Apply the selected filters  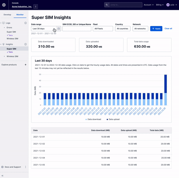pos(156,29)
